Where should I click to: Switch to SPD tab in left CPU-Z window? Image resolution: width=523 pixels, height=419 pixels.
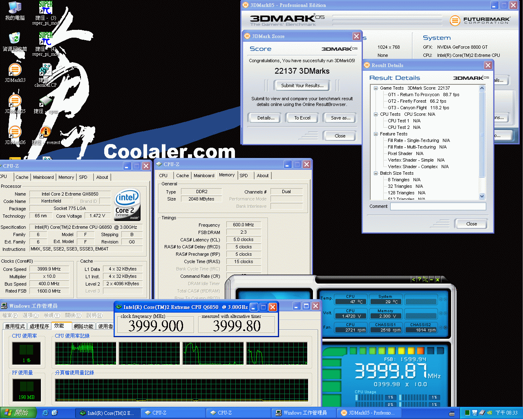click(83, 177)
